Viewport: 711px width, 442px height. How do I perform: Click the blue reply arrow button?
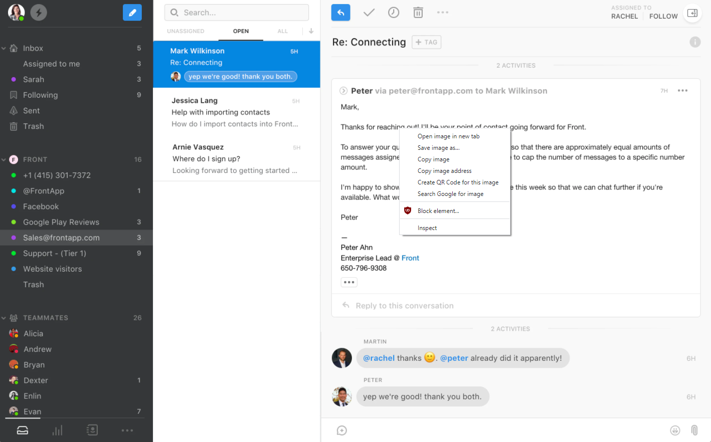coord(340,13)
